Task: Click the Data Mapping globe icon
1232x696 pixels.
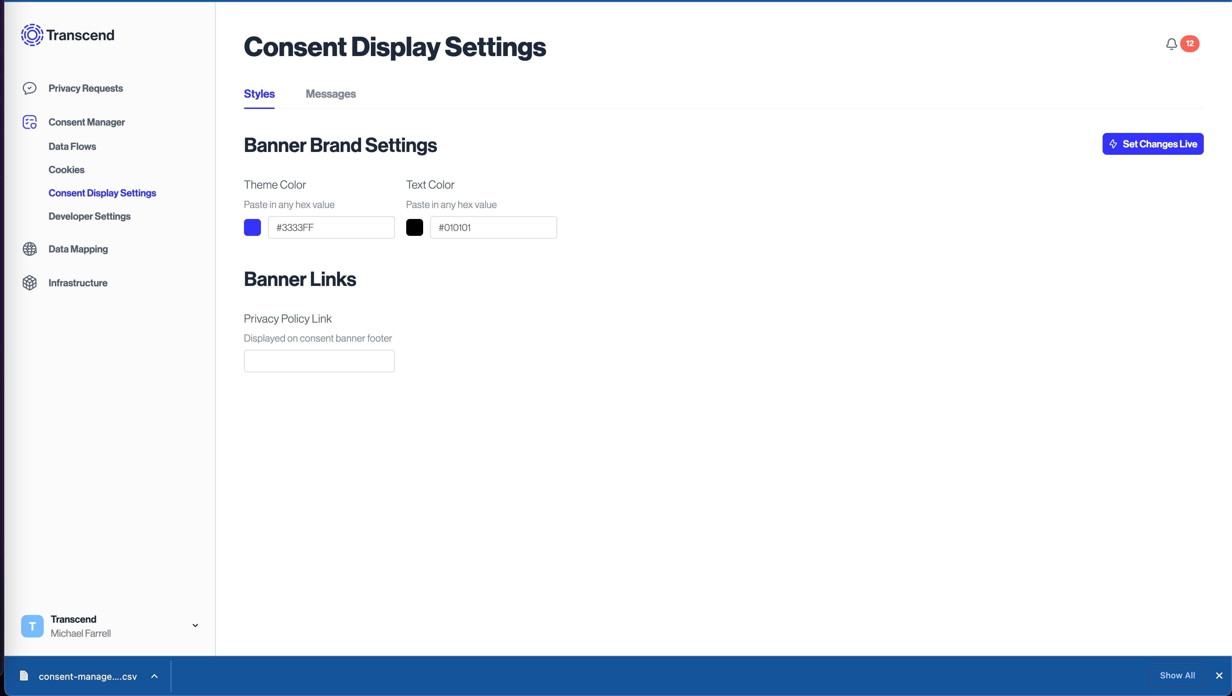Action: click(x=30, y=249)
